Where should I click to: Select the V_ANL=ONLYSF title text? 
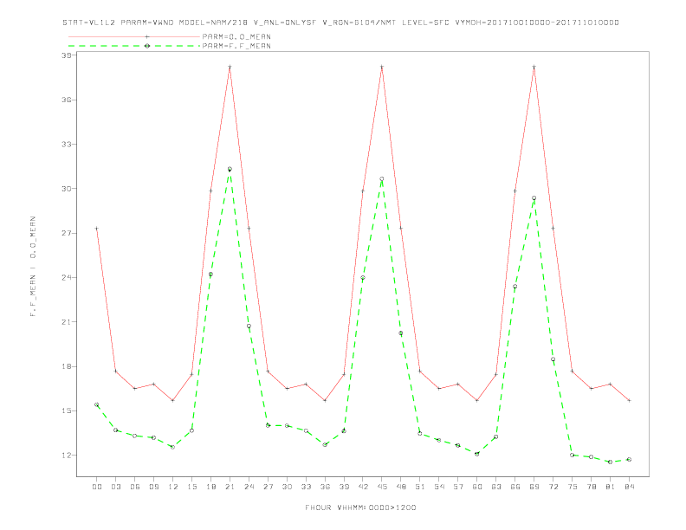[x=285, y=23]
